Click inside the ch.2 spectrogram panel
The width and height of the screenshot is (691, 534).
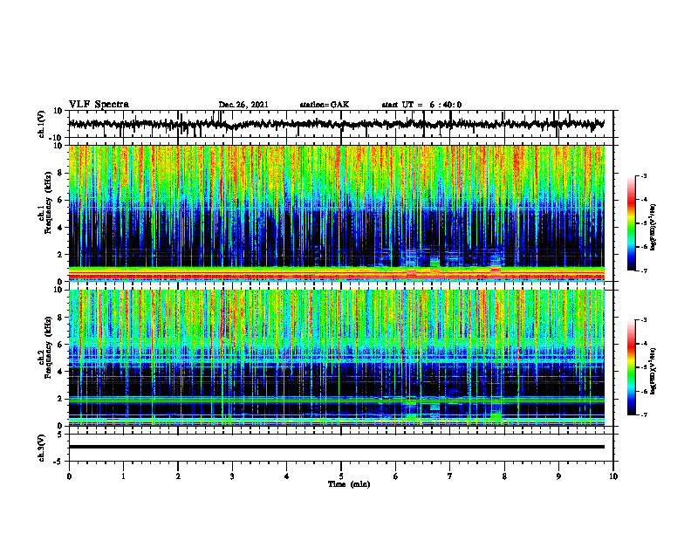point(336,358)
